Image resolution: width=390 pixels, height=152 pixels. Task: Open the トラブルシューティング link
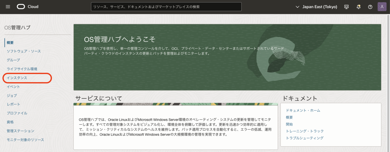305,138
